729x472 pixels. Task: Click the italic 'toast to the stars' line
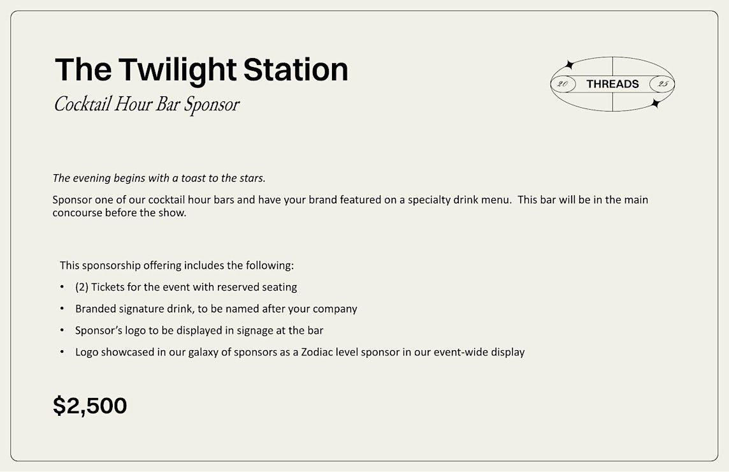(159, 178)
